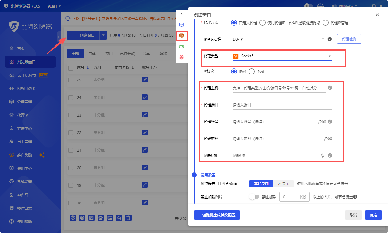
Task: Click the refresh icon beside the announcement bar
Action: point(68,18)
